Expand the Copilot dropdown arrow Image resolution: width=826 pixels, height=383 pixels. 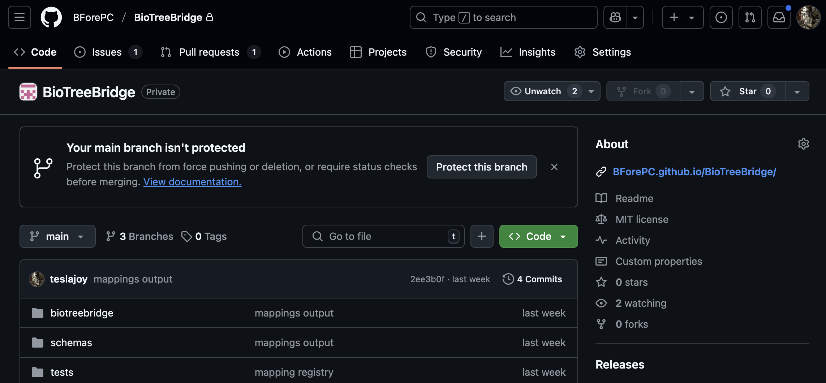coord(635,17)
